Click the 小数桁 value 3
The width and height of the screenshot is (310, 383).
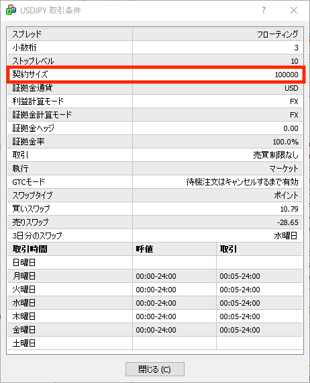click(x=296, y=48)
